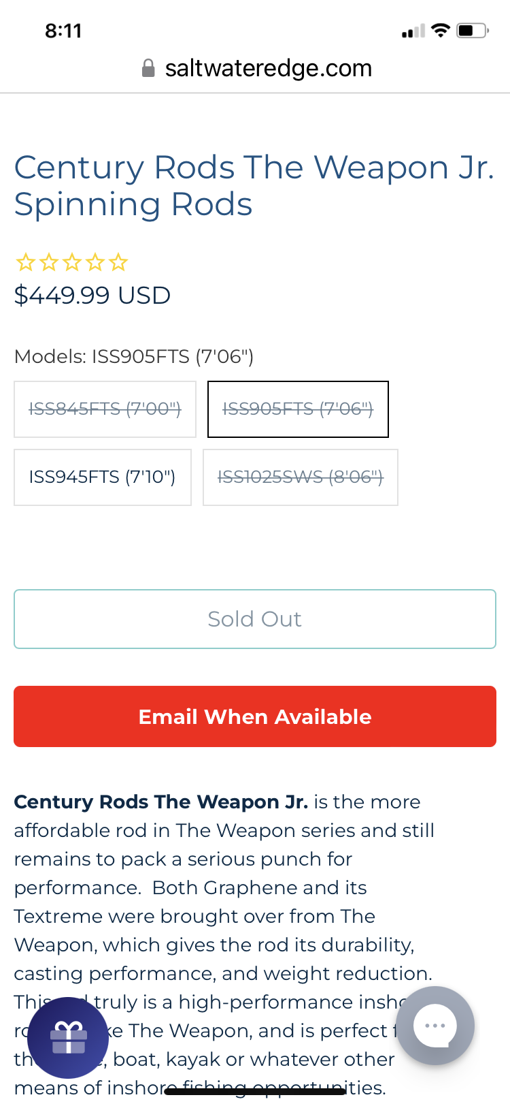This screenshot has height=1106, width=510.
Task: Tap the 8:11 status bar clock
Action: (x=63, y=31)
